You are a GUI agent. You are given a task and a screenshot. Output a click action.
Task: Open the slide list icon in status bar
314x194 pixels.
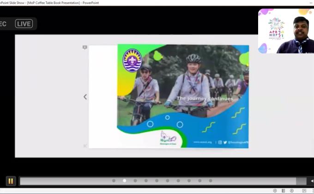click(283, 191)
